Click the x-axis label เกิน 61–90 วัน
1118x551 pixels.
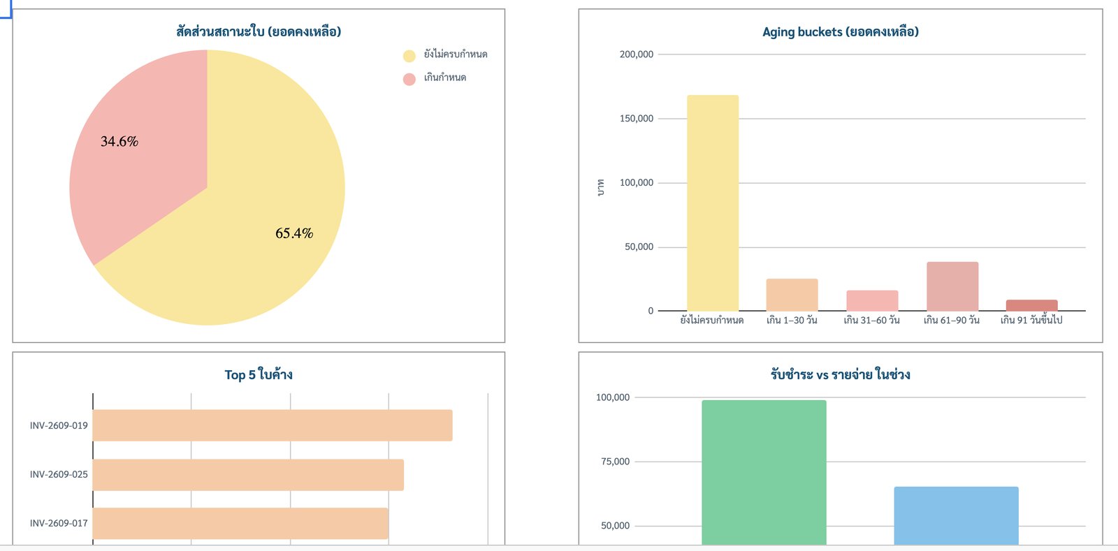pos(952,320)
